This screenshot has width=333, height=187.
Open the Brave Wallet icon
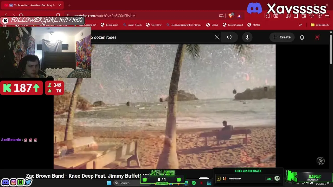(x=304, y=16)
